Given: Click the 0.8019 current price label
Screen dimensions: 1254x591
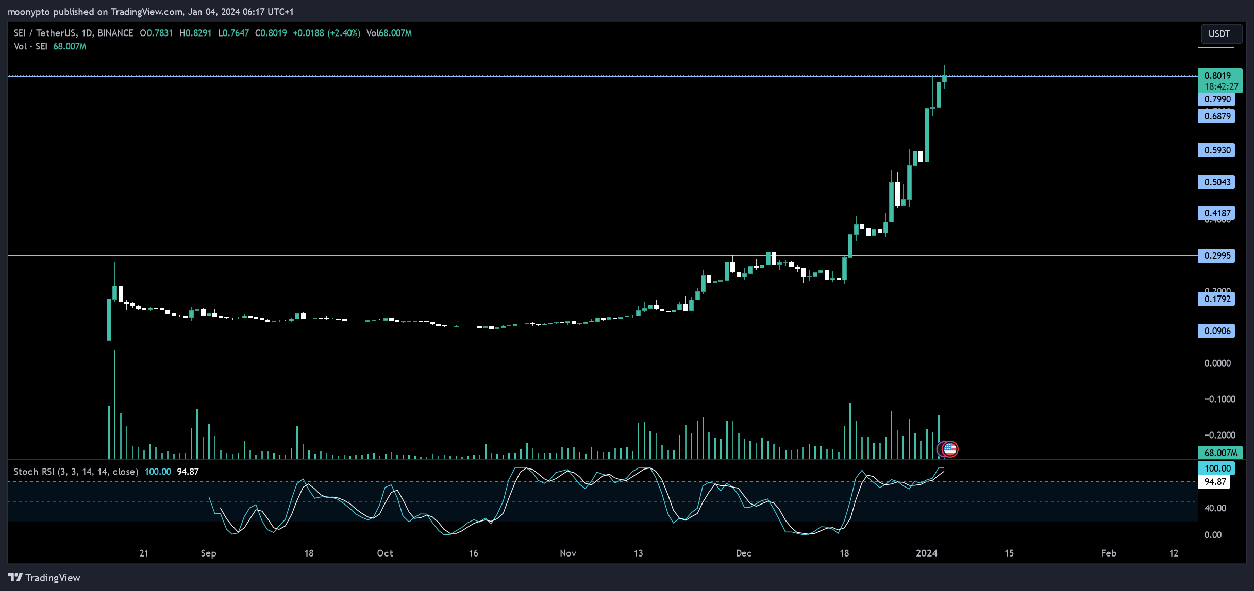Looking at the screenshot, I should click(1217, 75).
